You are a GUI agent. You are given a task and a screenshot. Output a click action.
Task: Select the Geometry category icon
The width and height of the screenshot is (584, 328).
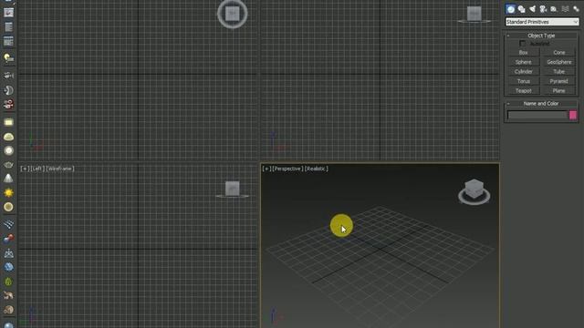[x=511, y=9]
